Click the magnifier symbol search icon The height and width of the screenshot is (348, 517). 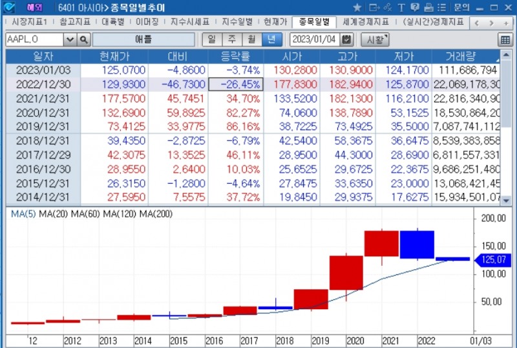[84, 39]
